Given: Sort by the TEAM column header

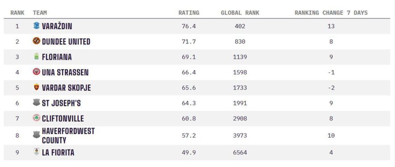Looking at the screenshot, I should pos(40,13).
